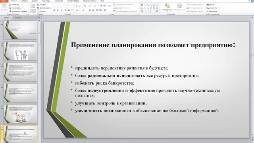Open the font name combo box
Image resolution: width=254 pixels, height=143 pixels.
tap(61, 6)
